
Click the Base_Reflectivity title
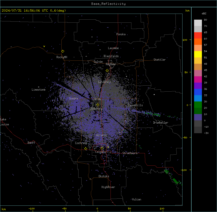(109, 4)
